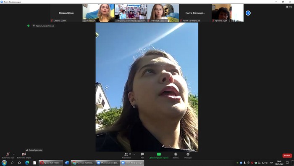Viewport: 294px width, 166px height.
Task: Open Microsoft Edge from the taskbar
Action: tap(27, 163)
